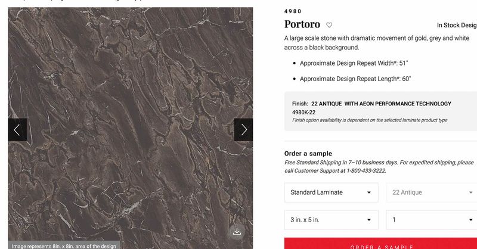Viewport: 477px width, 249px height.
Task: Click the Order a sample heading
Action: tap(308, 154)
